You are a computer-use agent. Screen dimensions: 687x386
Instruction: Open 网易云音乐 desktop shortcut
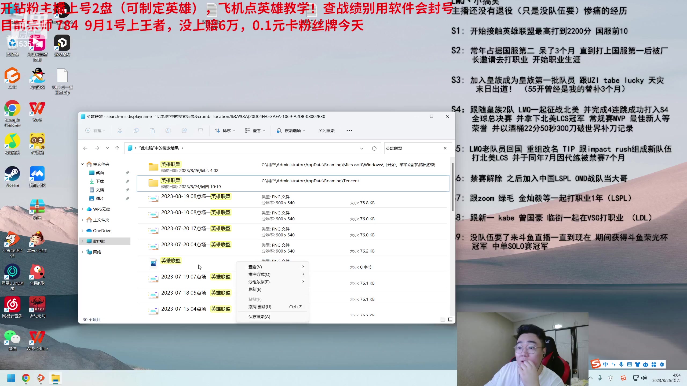click(12, 307)
